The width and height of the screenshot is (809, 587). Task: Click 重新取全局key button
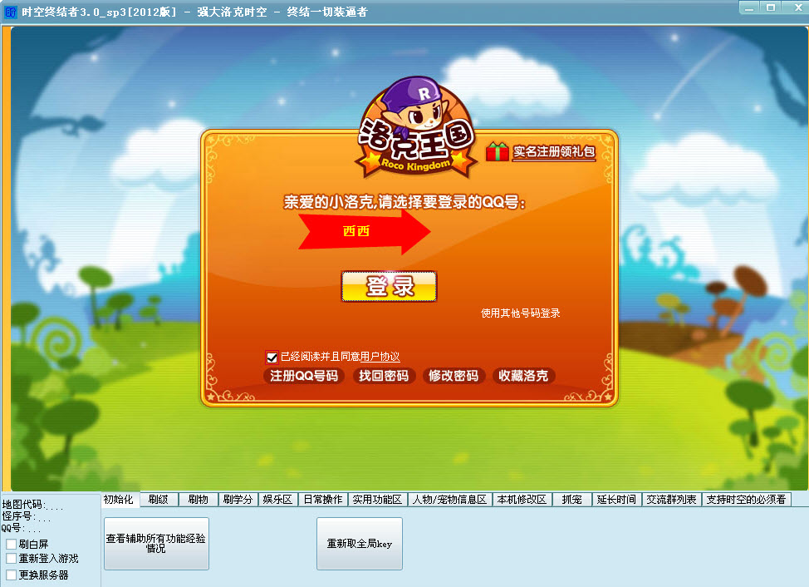tap(360, 544)
